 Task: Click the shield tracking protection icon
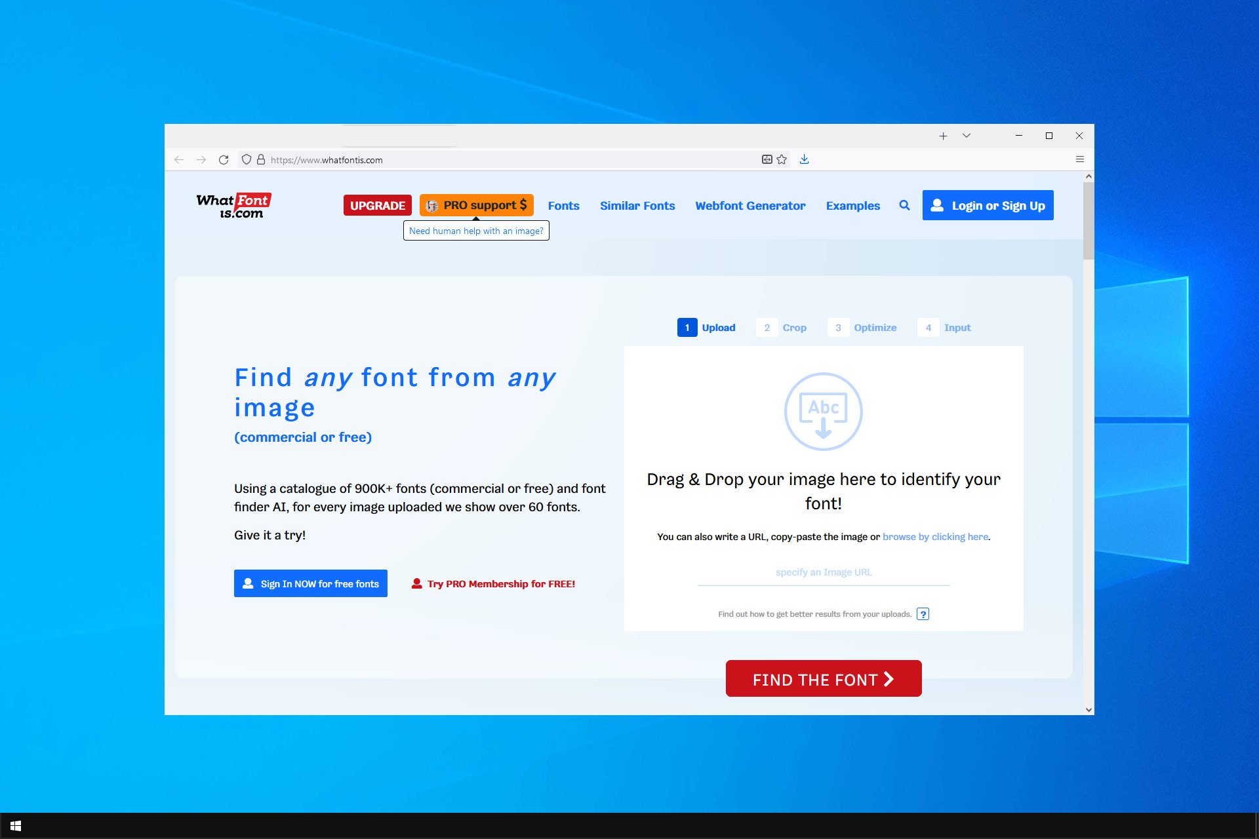[247, 159]
